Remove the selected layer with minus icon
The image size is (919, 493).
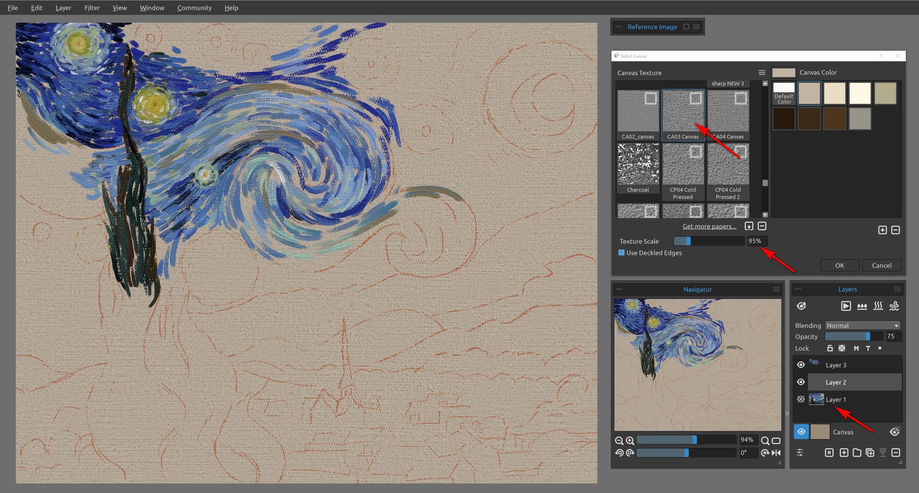[x=896, y=453]
